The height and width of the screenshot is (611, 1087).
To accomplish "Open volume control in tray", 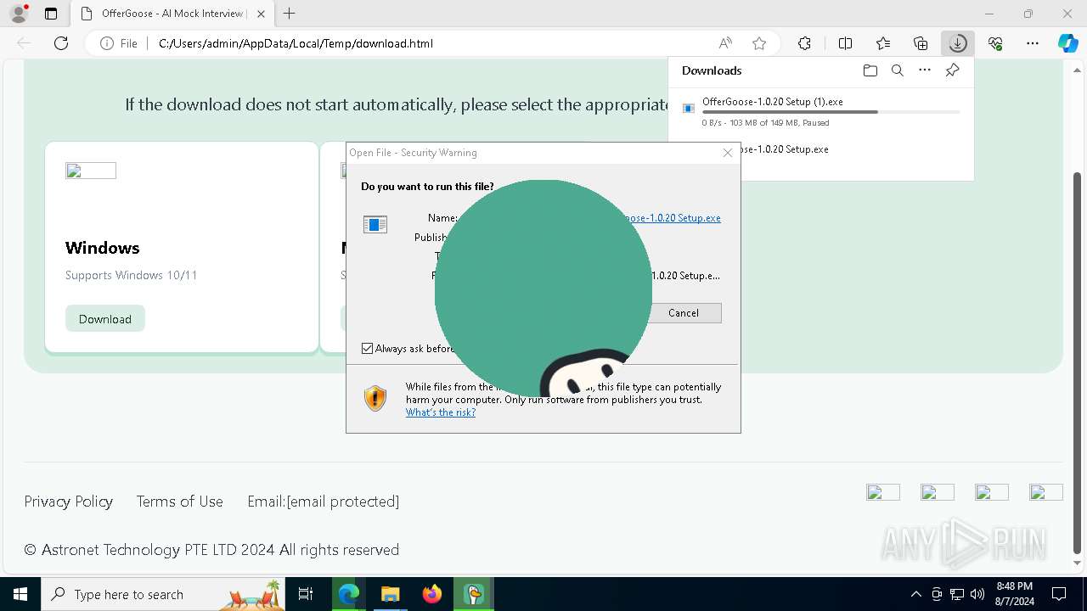I will click(977, 594).
